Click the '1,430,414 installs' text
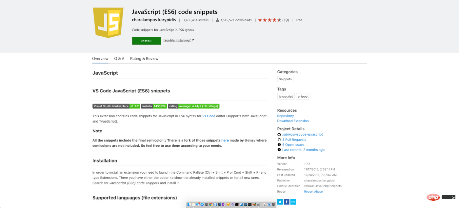 196,20
